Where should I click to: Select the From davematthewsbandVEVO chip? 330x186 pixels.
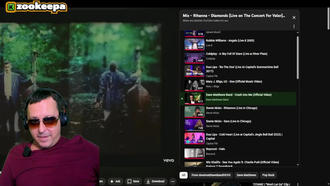(211, 175)
